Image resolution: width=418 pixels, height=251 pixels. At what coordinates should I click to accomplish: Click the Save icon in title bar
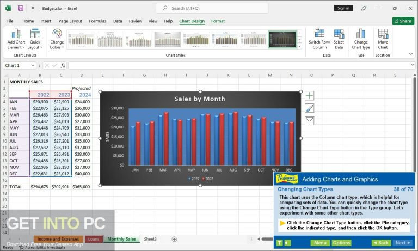pyautogui.click(x=21, y=8)
